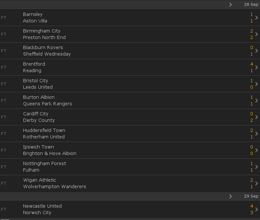Click Derby County's score of 2
The width and height of the screenshot is (260, 220).
pyautogui.click(x=252, y=120)
